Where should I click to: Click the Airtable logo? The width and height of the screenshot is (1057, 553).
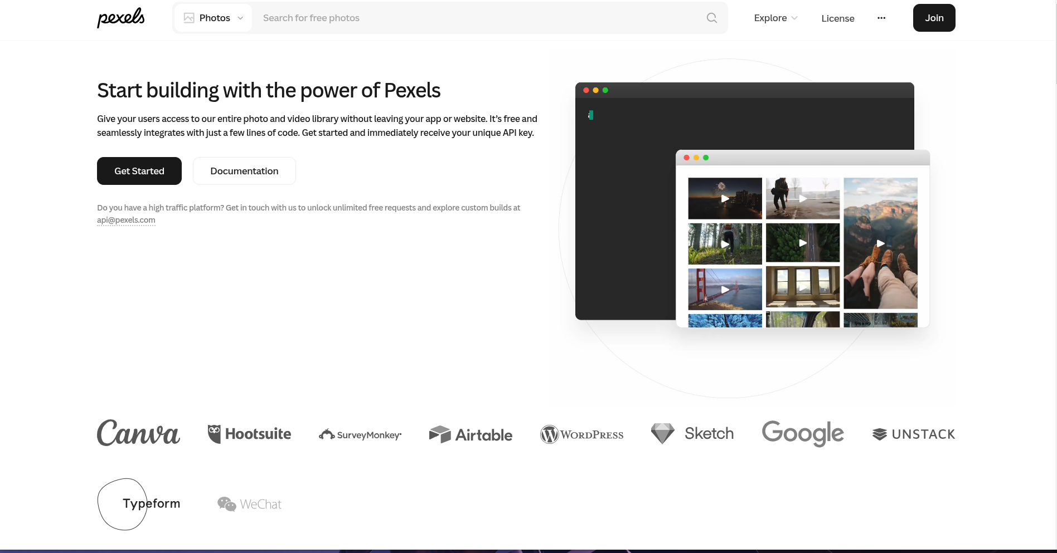pos(471,434)
